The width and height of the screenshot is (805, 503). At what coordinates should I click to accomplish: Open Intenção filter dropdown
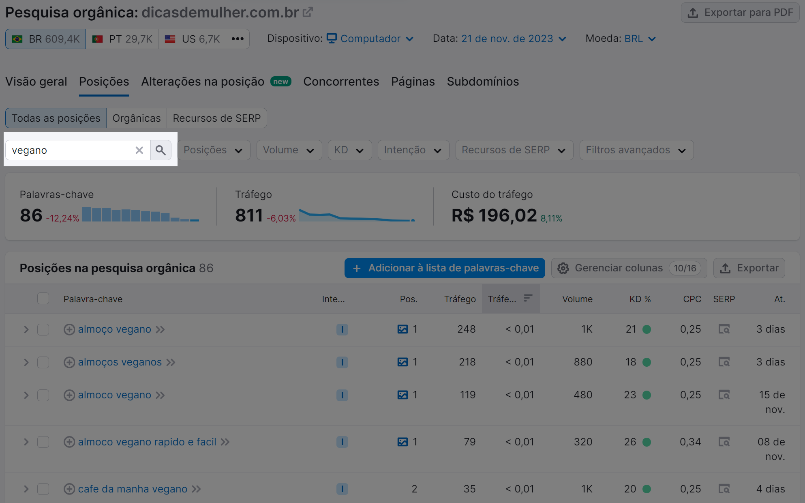click(413, 150)
